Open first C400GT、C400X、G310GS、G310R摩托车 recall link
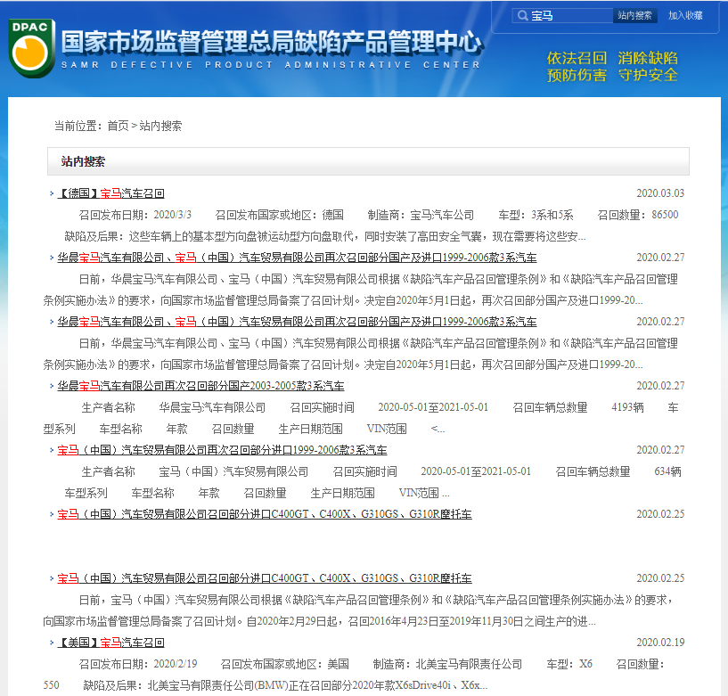728x696 pixels. point(265,514)
